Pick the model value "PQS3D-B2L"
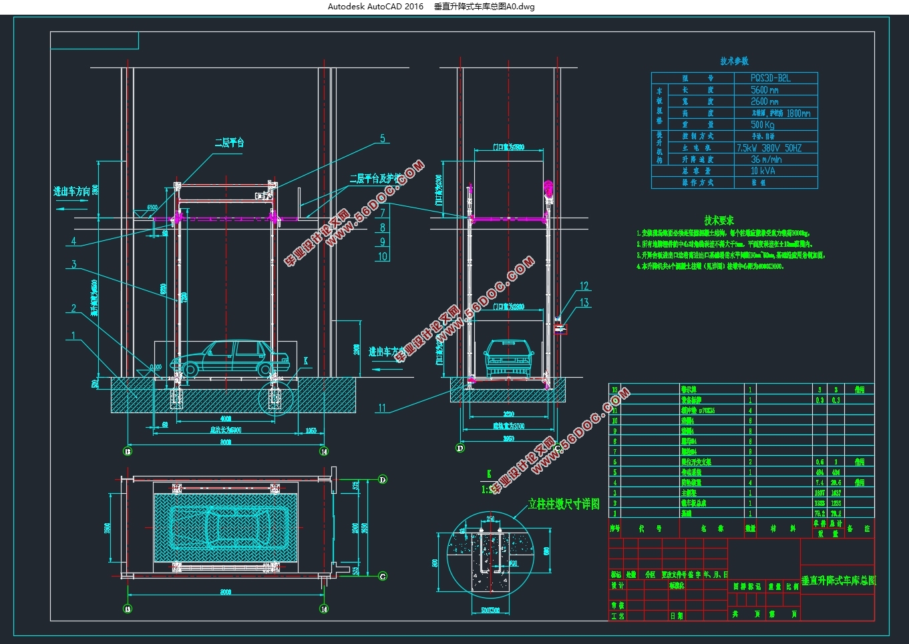The image size is (909, 644). pyautogui.click(x=770, y=78)
